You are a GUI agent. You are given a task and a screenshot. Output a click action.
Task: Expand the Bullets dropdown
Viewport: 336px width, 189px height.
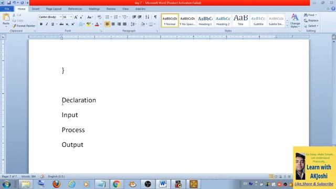[x=111, y=17]
